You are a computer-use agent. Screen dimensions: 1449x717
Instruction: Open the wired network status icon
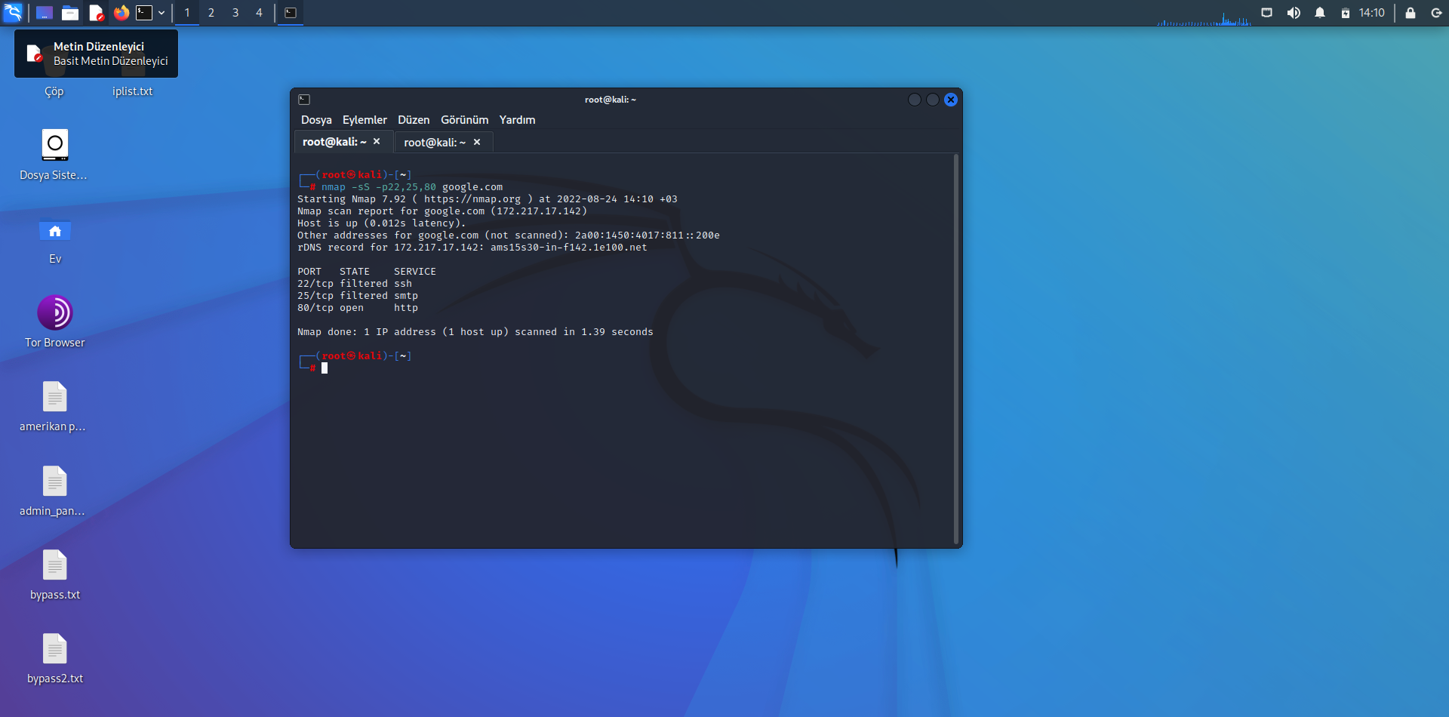pyautogui.click(x=1267, y=13)
